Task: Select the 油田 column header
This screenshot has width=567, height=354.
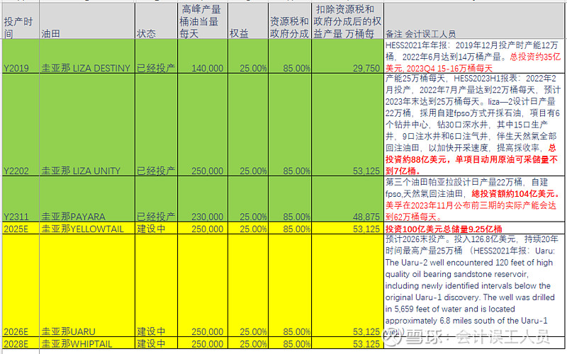Action: tap(87, 21)
